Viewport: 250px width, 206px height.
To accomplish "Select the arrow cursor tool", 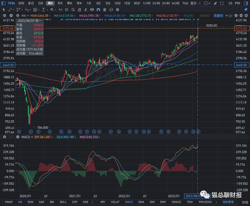I will point(4,10).
